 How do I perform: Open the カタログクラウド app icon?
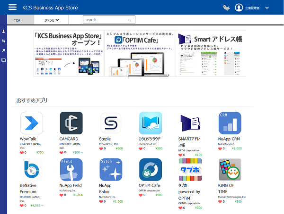(151, 123)
